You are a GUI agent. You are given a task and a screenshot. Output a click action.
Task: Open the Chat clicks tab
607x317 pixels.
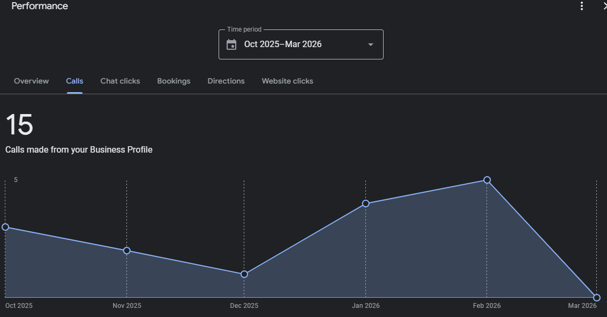[120, 81]
